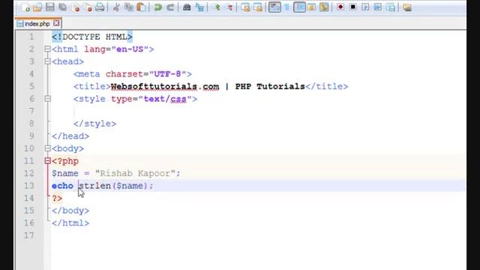Toggle word wrap
The width and height of the screenshot is (480, 270).
[274, 7]
